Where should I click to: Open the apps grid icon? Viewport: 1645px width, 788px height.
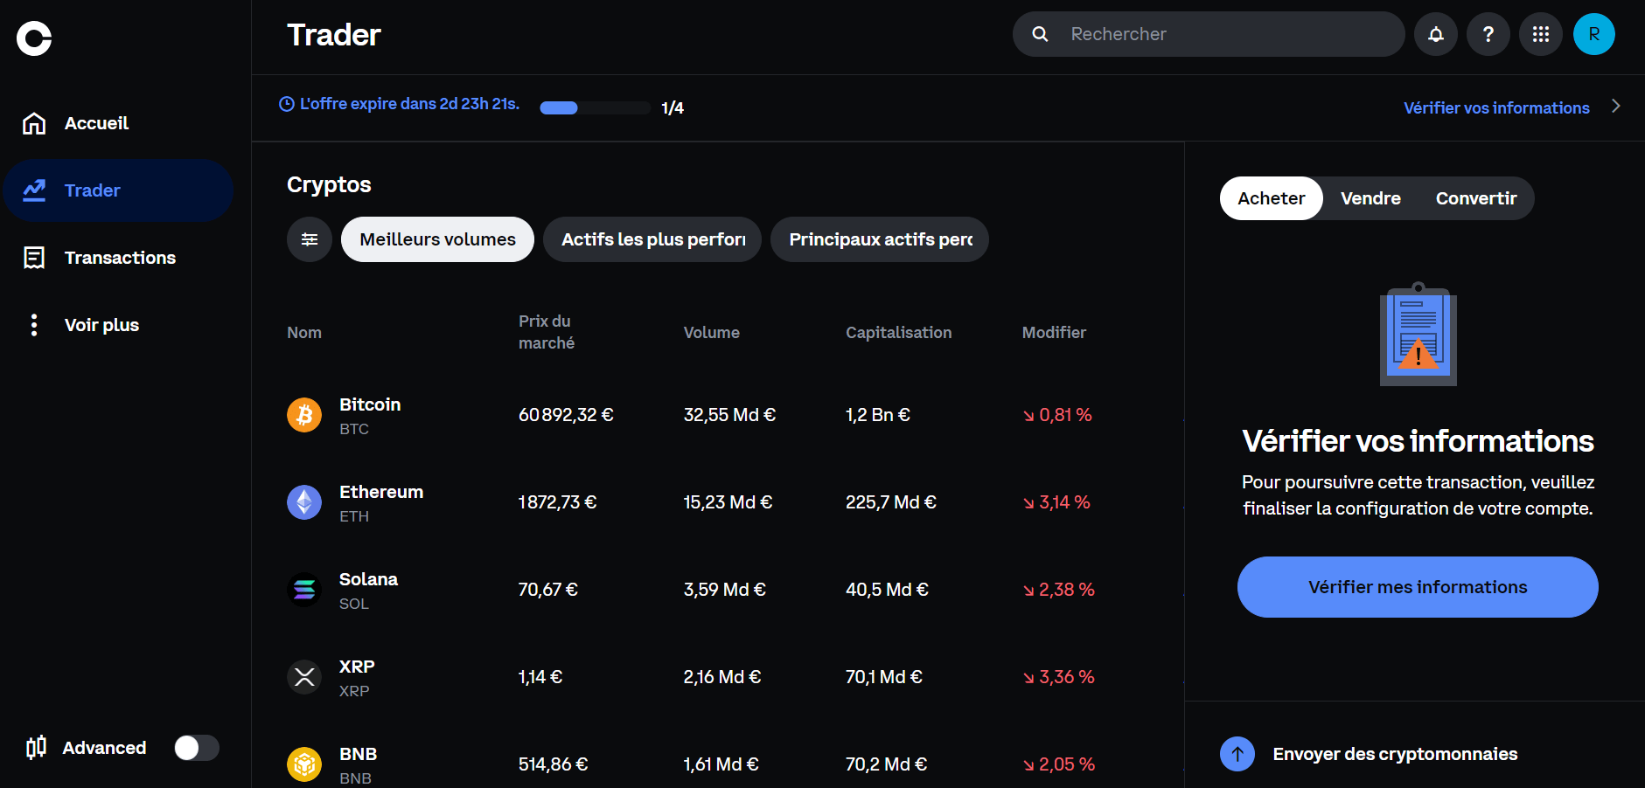click(x=1540, y=33)
